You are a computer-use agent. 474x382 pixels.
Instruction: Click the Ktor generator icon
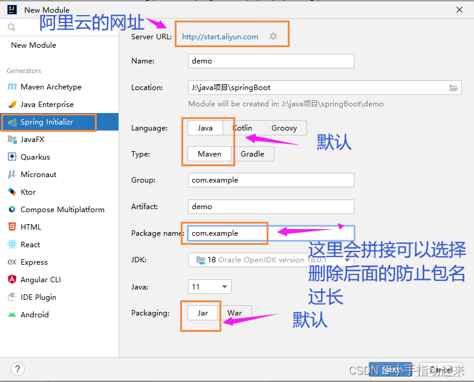[12, 192]
